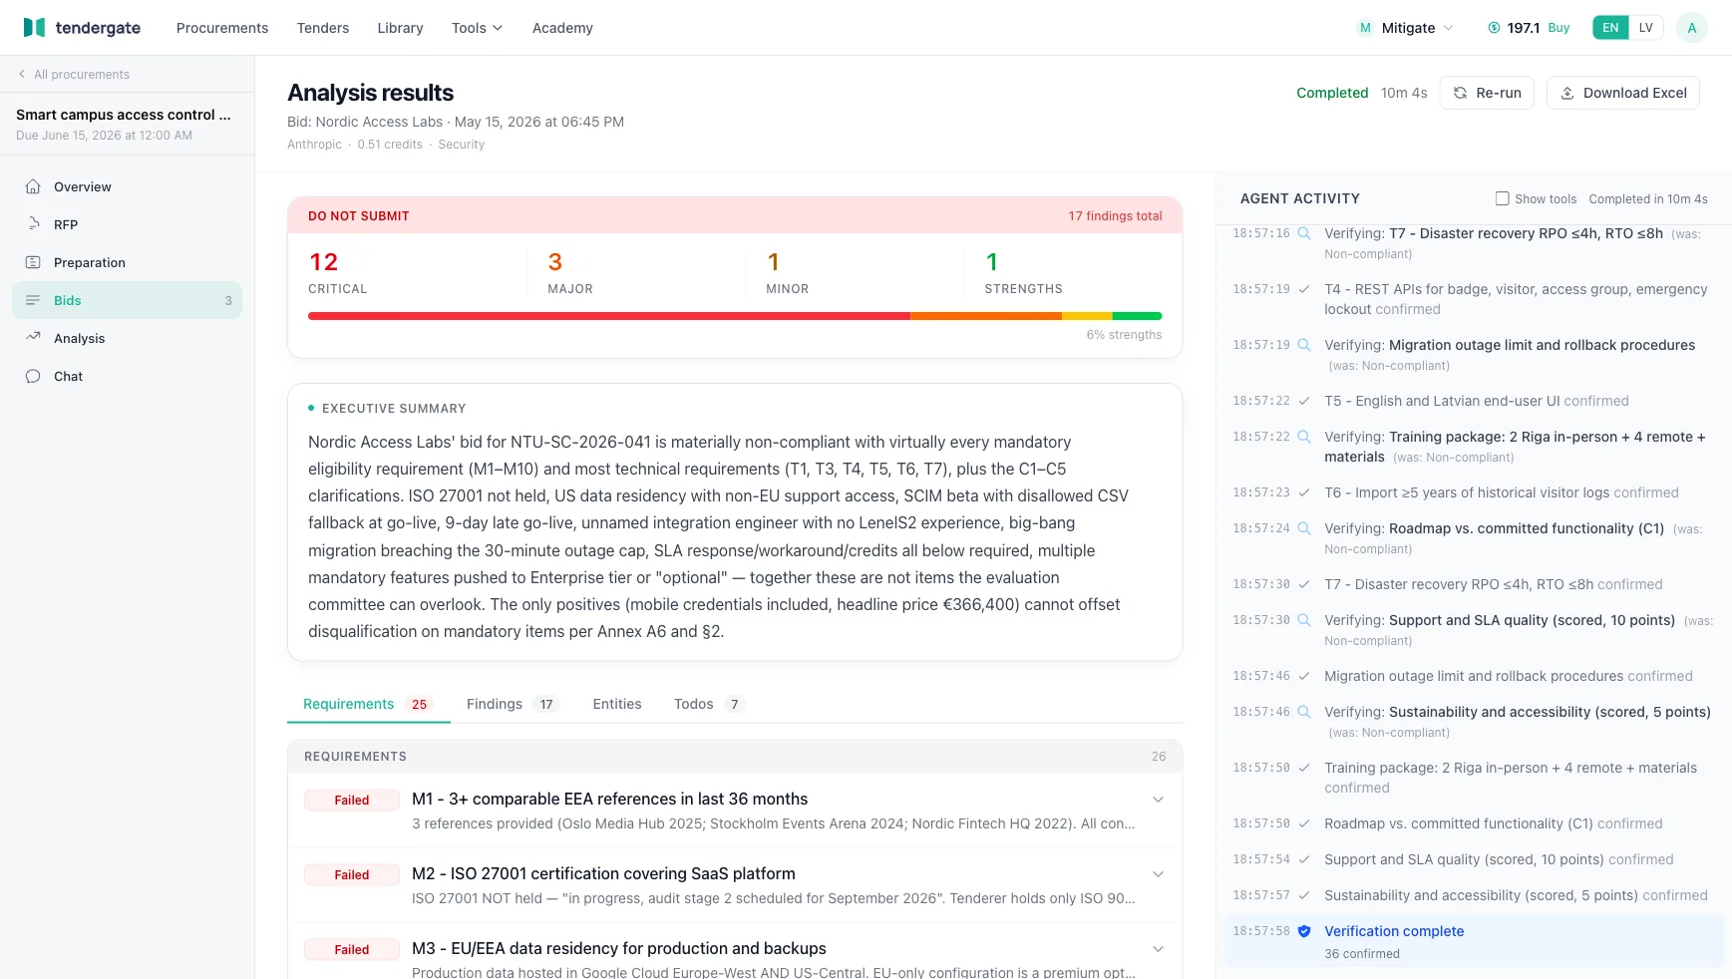Switch to the Requirements tab
The height and width of the screenshot is (979, 1732).
click(368, 704)
